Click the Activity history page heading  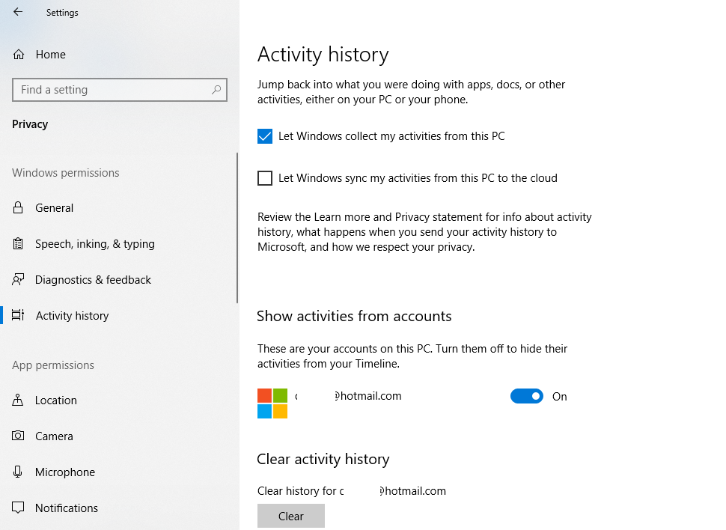(x=323, y=55)
